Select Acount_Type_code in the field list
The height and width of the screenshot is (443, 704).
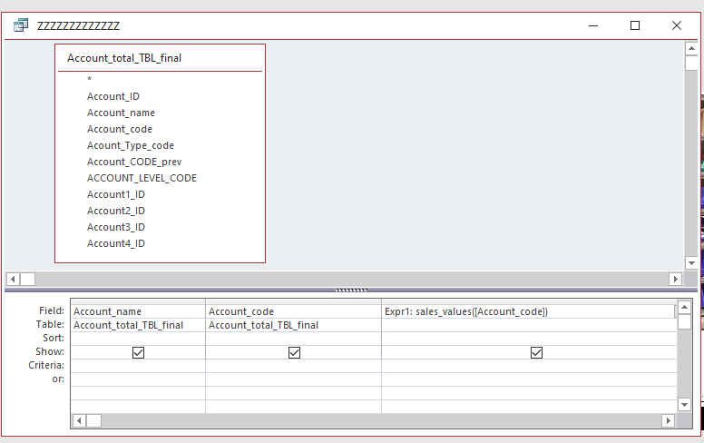click(131, 145)
